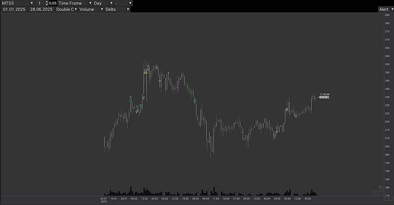Viewport: 394px width, 205px height.
Task: Expand the Day timeframe dropdown
Action: pyautogui.click(x=111, y=3)
